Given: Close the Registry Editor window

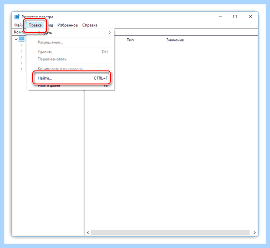Looking at the screenshot, I should click(250, 17).
